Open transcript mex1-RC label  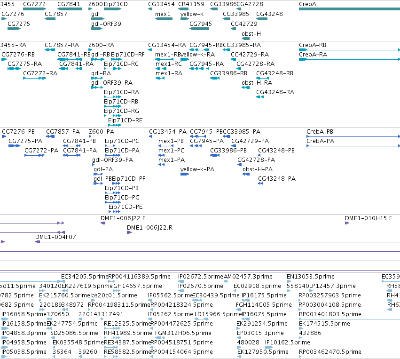tap(168, 64)
